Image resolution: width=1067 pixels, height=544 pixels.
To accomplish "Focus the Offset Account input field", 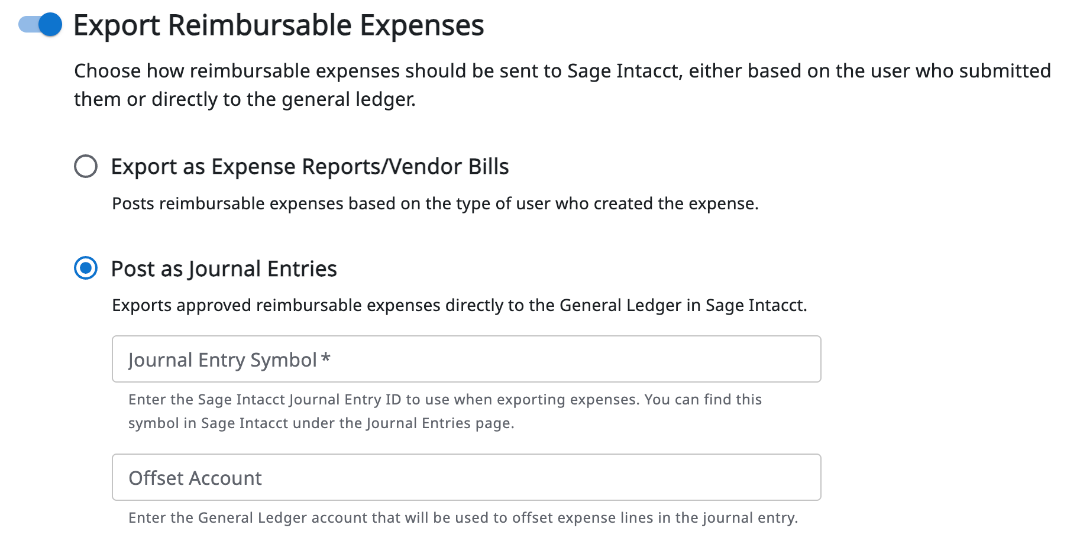I will 466,477.
